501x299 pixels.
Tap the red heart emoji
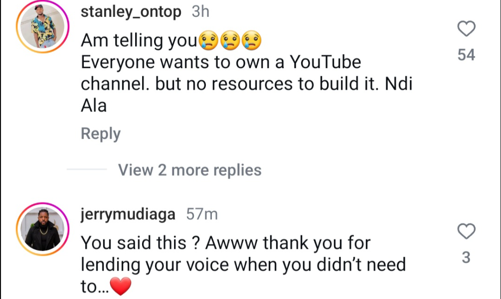120,287
